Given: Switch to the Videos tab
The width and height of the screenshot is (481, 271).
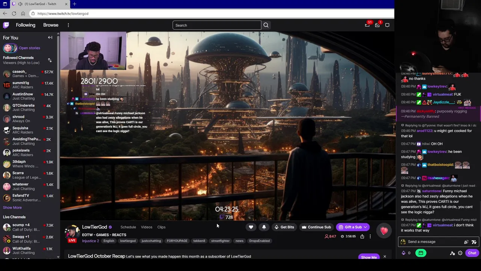Looking at the screenshot, I should (147, 227).
